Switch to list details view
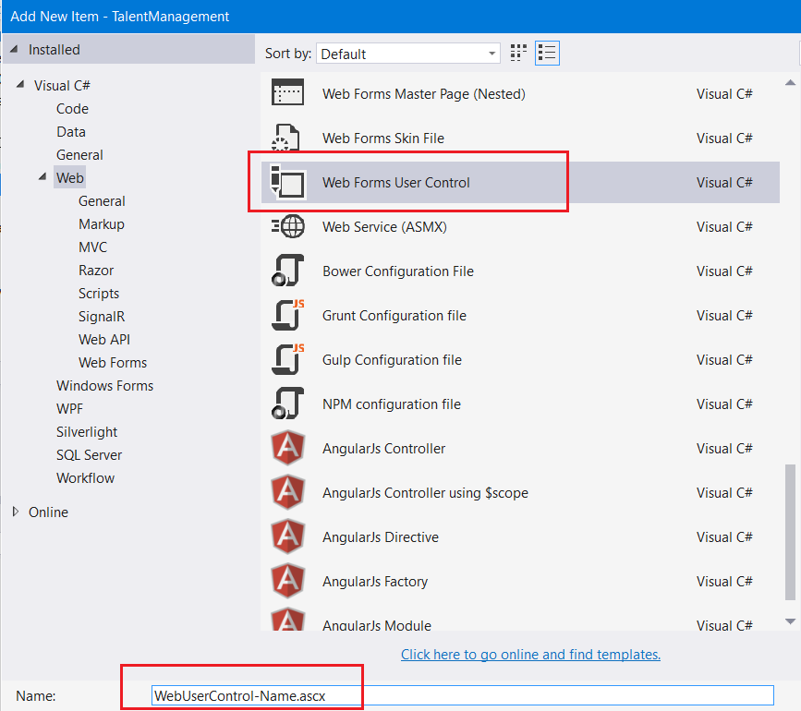 click(x=547, y=53)
